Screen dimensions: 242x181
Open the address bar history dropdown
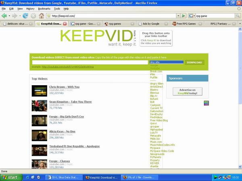click(178, 16)
